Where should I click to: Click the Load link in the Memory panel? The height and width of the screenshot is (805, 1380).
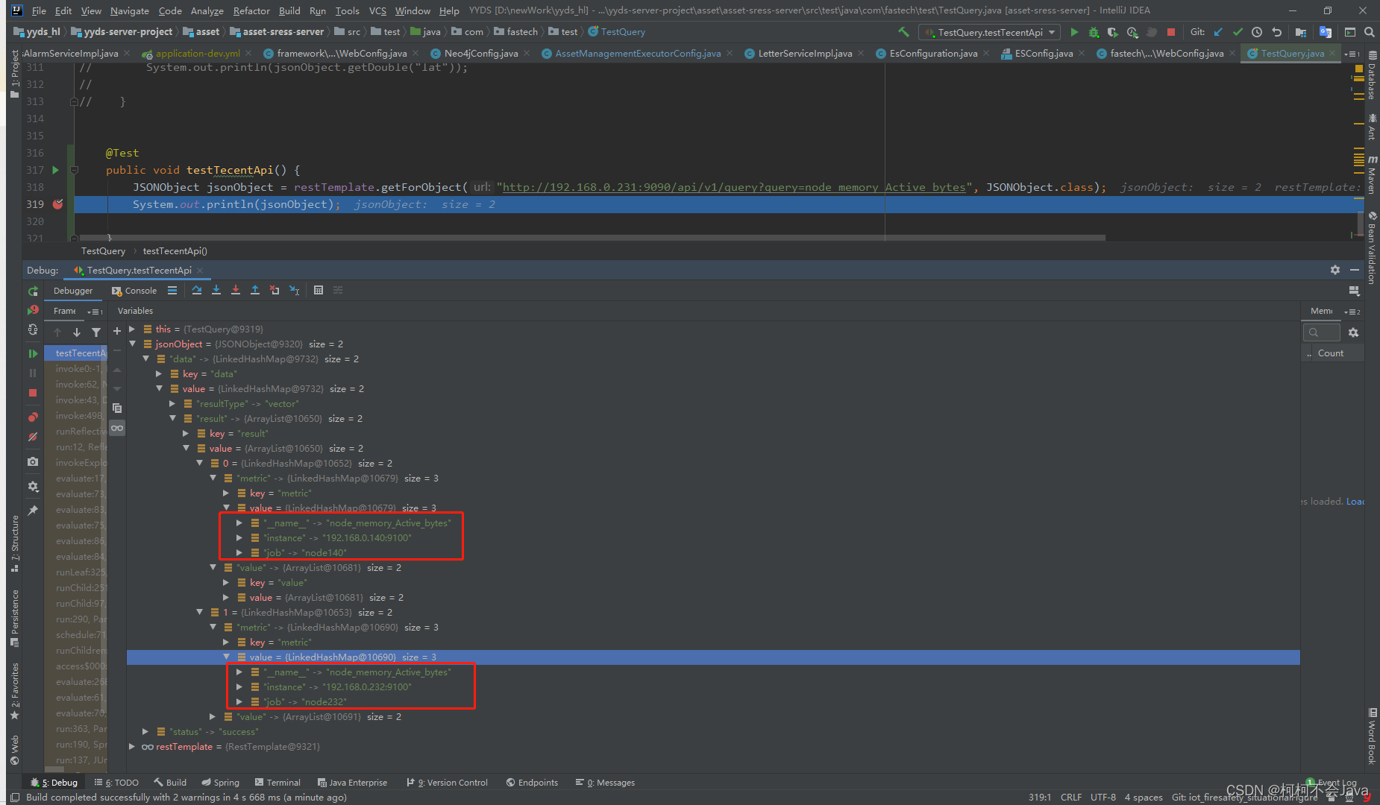click(1355, 502)
